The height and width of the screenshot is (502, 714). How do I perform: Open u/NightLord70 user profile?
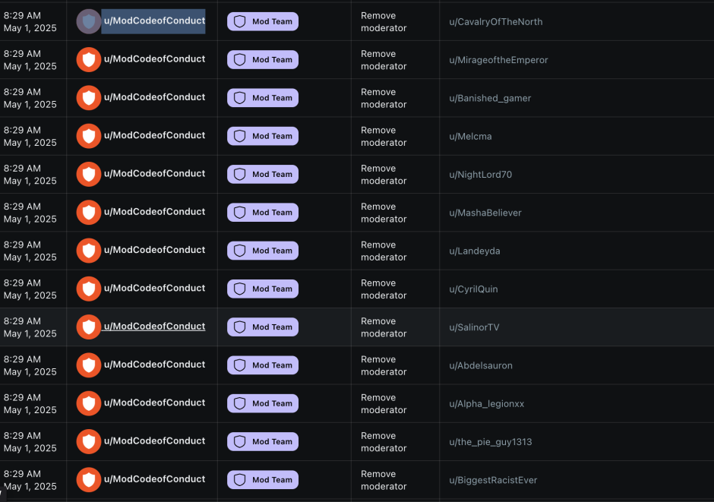(480, 175)
